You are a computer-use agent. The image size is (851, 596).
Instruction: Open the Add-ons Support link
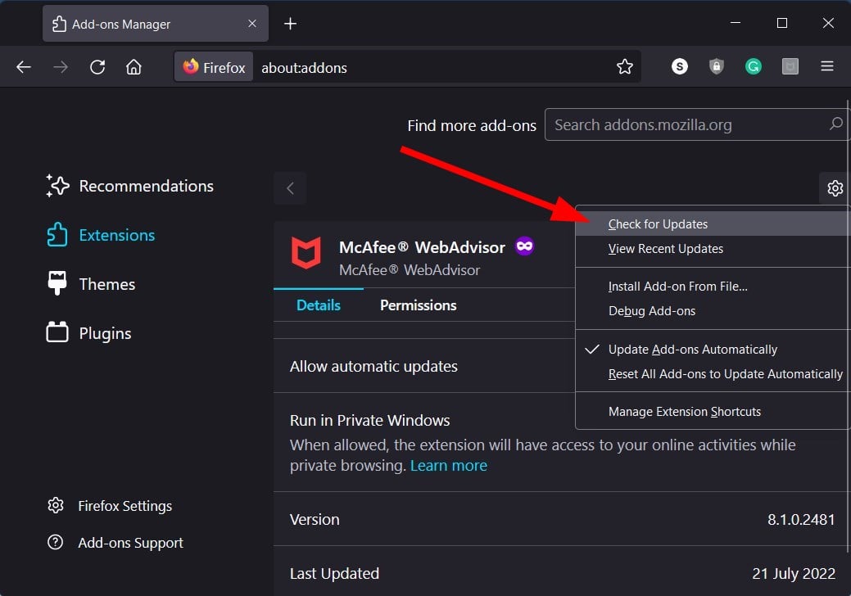click(115, 543)
